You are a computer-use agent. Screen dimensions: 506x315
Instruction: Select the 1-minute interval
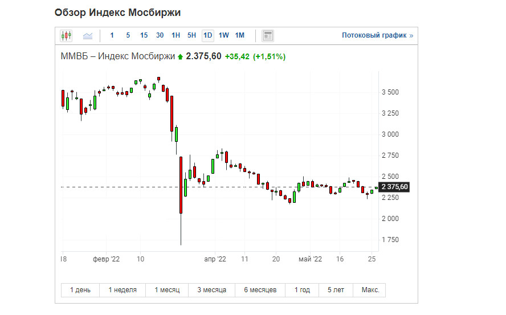point(112,35)
